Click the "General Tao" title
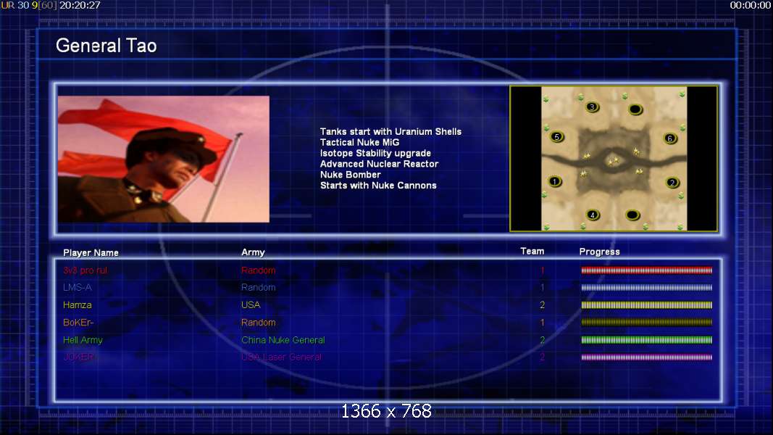This screenshot has width=773, height=435. click(x=106, y=46)
